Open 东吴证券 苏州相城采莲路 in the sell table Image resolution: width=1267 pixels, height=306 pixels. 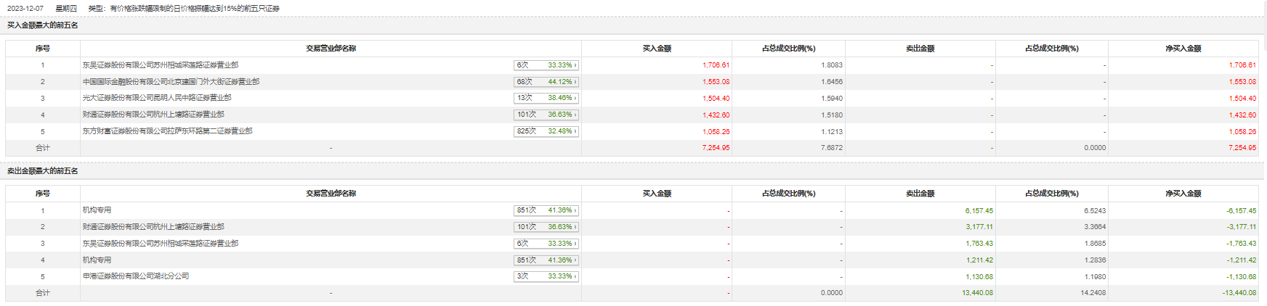(160, 244)
